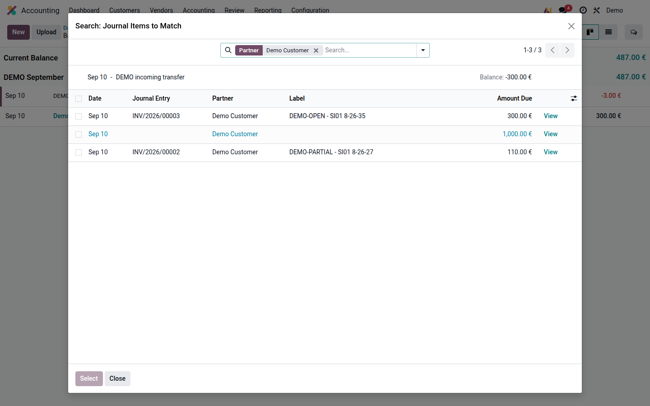Tick checkbox for the 1,000.00 € row
The image size is (650, 406).
pos(79,134)
